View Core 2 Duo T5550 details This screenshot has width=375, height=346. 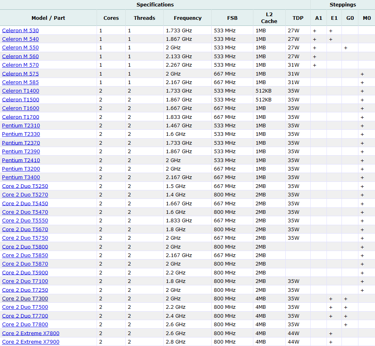point(25,221)
